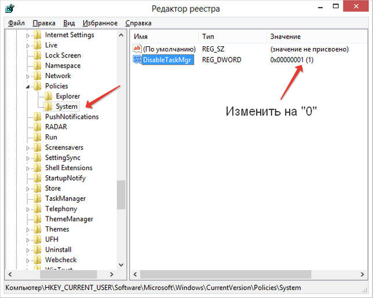Viewport: 373px width, 298px height.
Task: Click the Screensavers folder icon
Action: pyautogui.click(x=37, y=148)
